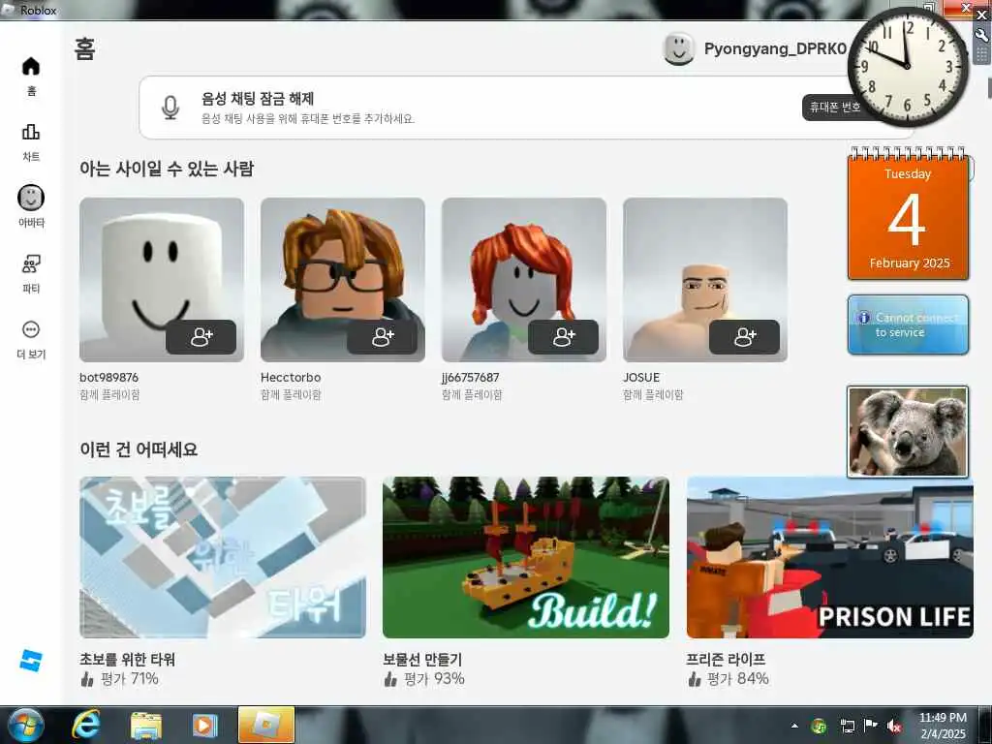Click the phone number (휴대폰 번호) button
This screenshot has width=992, height=744.
coord(835,107)
